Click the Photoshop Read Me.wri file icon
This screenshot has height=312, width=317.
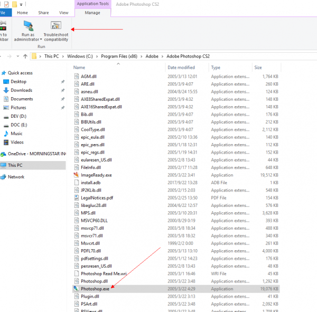(77, 273)
